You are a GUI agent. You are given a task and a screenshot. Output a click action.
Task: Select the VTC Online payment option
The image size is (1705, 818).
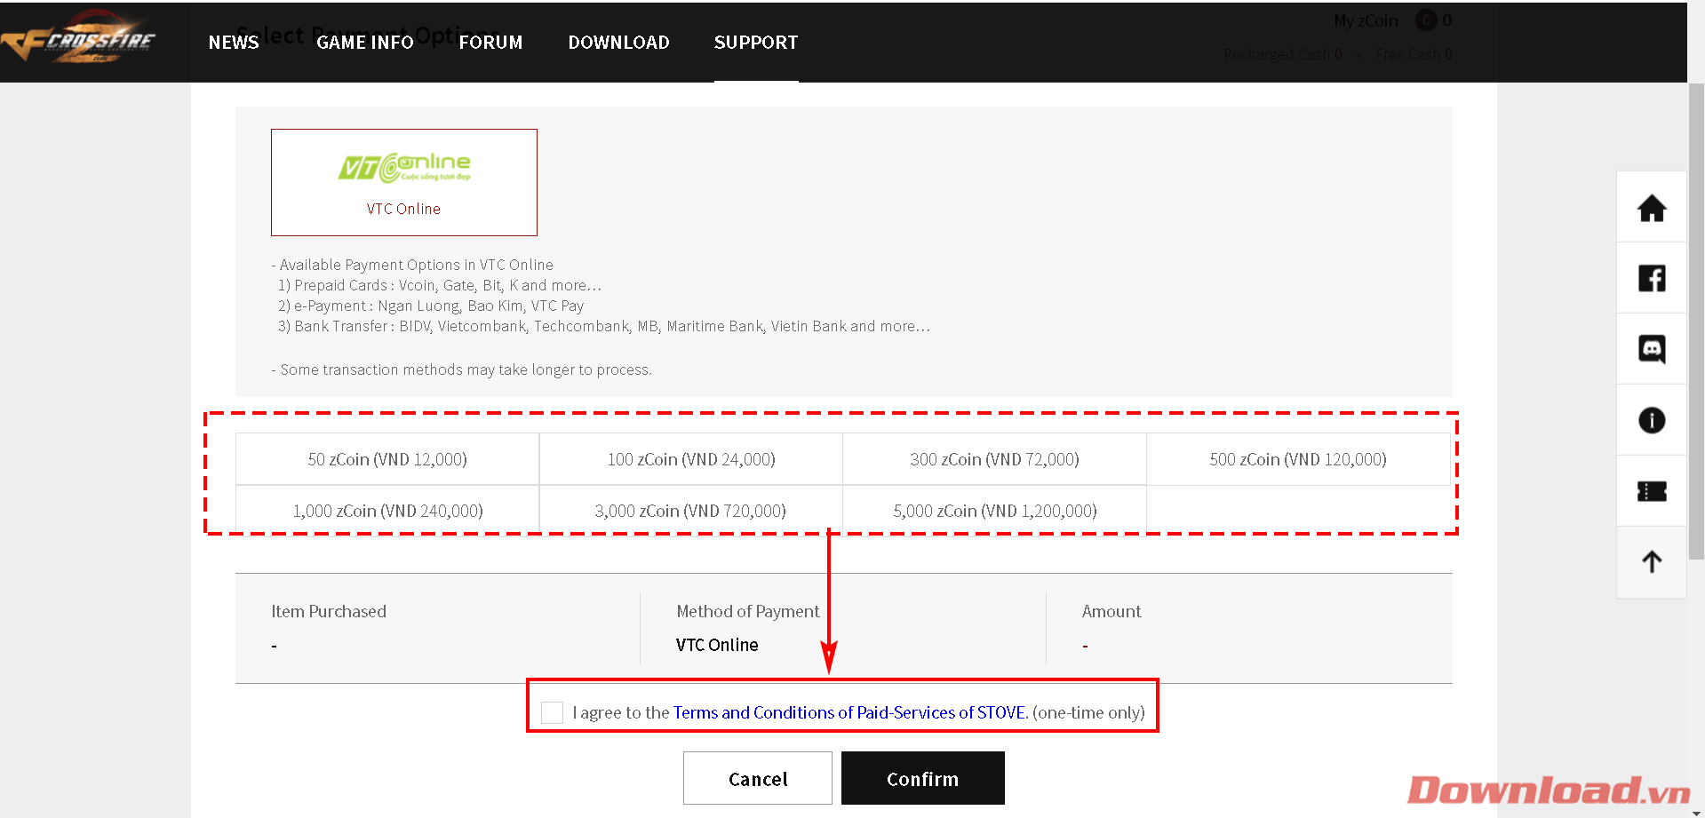tap(404, 182)
